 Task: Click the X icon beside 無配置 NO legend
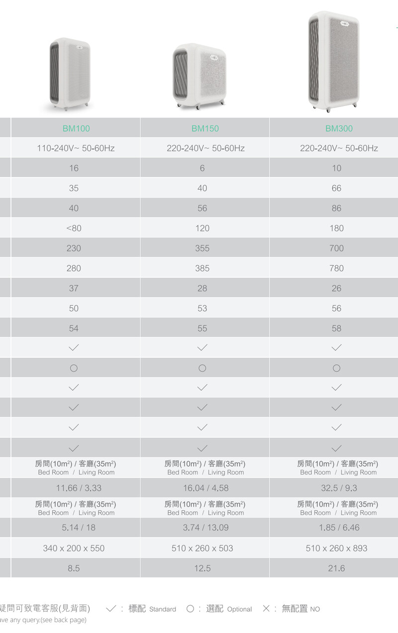click(266, 609)
